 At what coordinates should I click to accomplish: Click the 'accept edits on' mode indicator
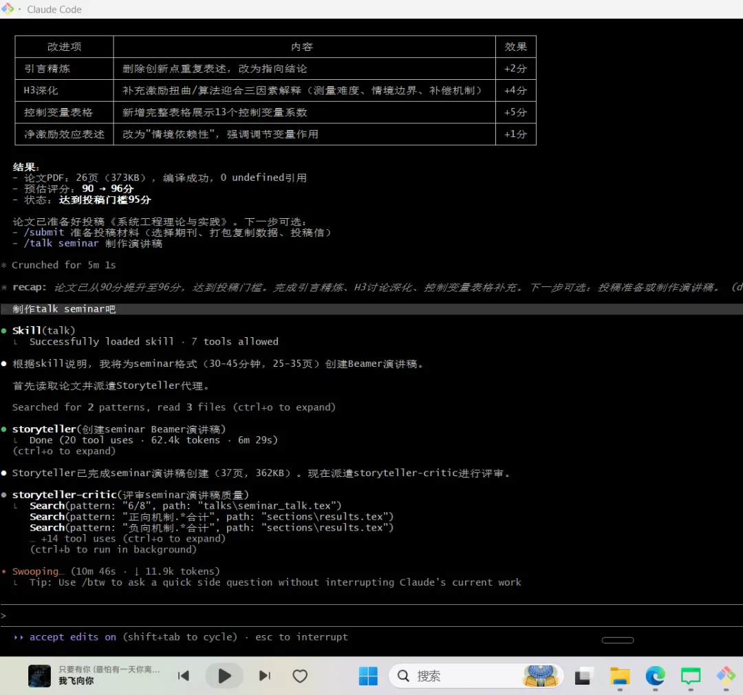point(72,637)
